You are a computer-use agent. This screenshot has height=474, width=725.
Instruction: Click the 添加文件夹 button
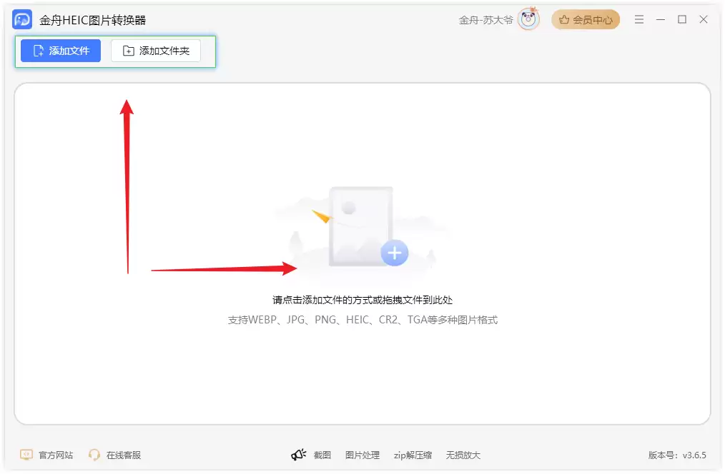pyautogui.click(x=156, y=51)
